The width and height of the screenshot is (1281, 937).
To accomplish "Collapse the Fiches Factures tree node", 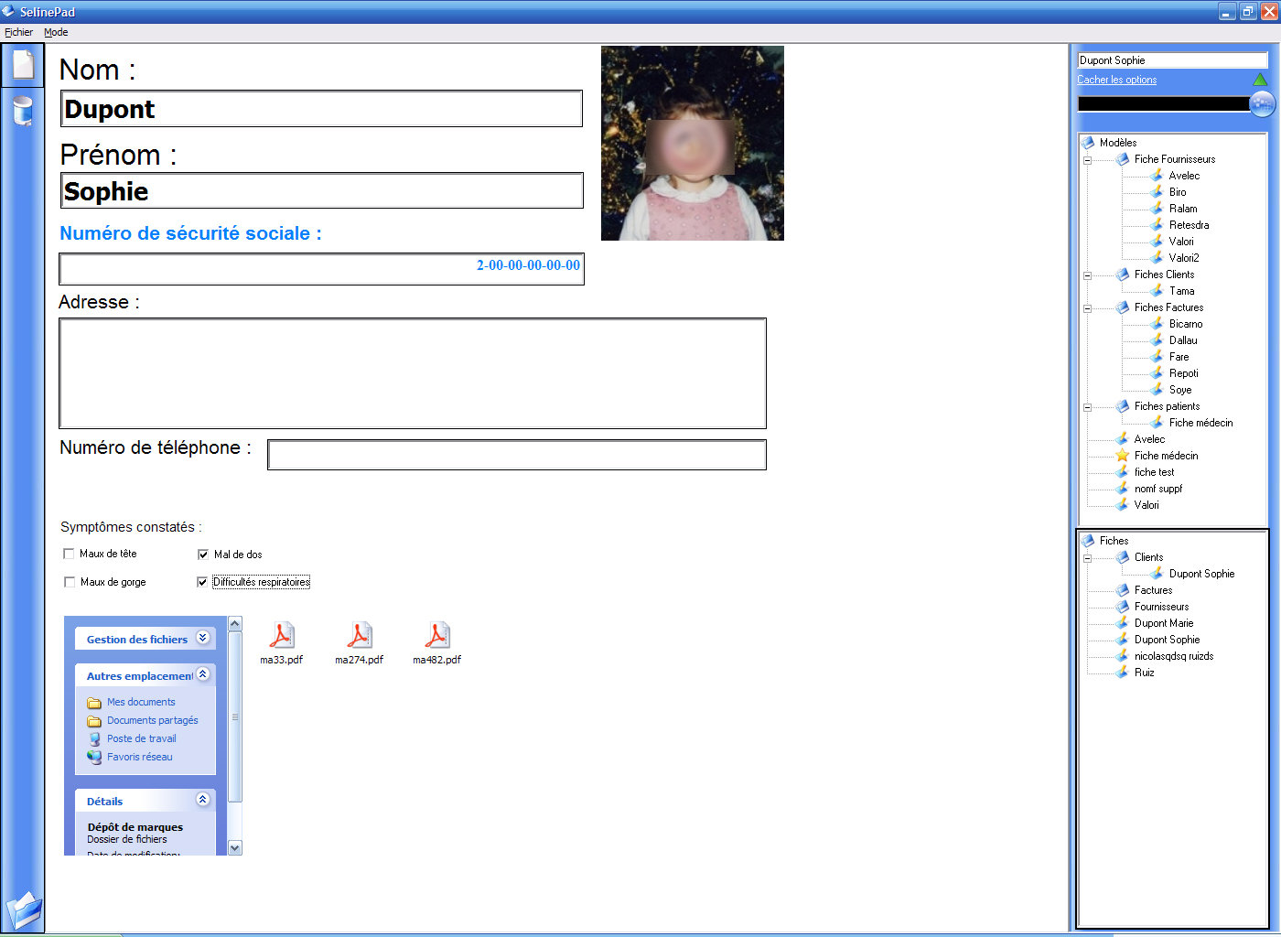I will coord(1087,308).
